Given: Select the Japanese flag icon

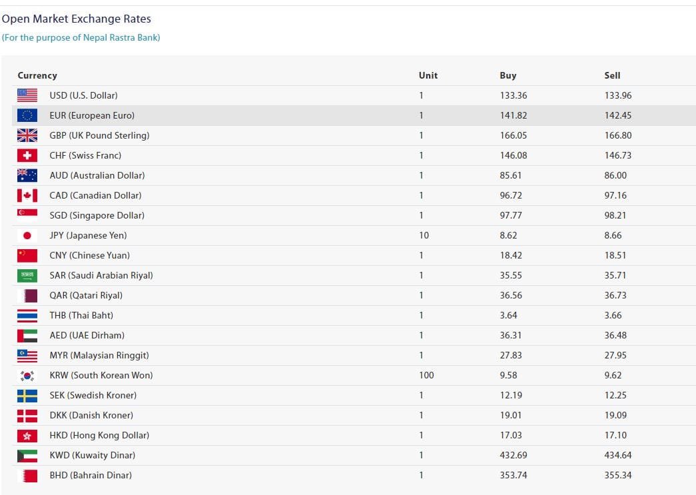Looking at the screenshot, I should tap(27, 235).
